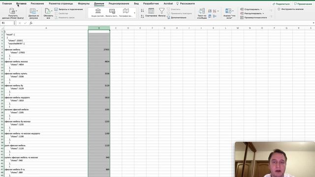Click Reapply filter button
Viewport: 315px width, 177px height.
pyautogui.click(x=179, y=13)
